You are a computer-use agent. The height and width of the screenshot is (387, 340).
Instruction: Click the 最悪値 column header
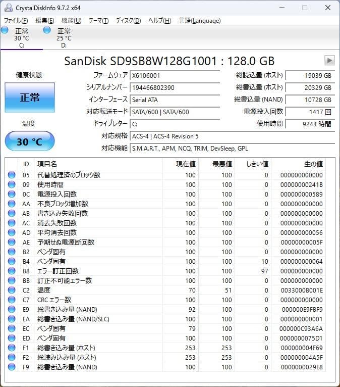pos(216,164)
